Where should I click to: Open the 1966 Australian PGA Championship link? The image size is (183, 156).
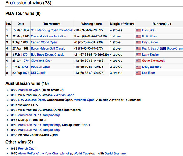pyautogui.click(x=39, y=115)
